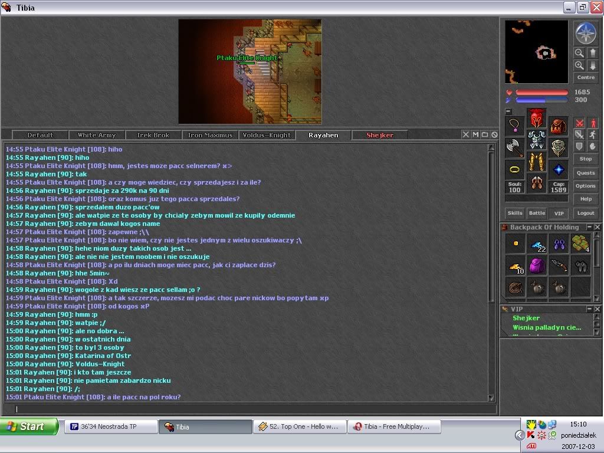Screen dimensions: 604x453
Task: Switch to the Voldus-Knight chat tab
Action: pyautogui.click(x=267, y=135)
